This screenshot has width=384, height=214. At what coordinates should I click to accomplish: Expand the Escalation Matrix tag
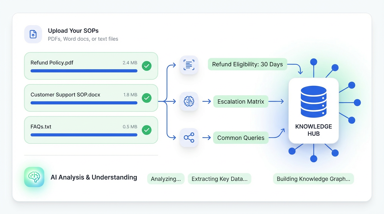coord(241,101)
